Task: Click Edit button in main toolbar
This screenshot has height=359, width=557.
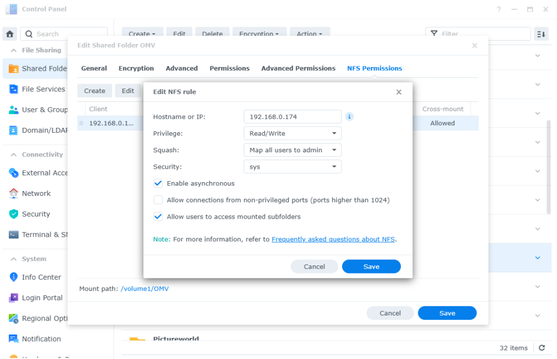Action: (179, 33)
